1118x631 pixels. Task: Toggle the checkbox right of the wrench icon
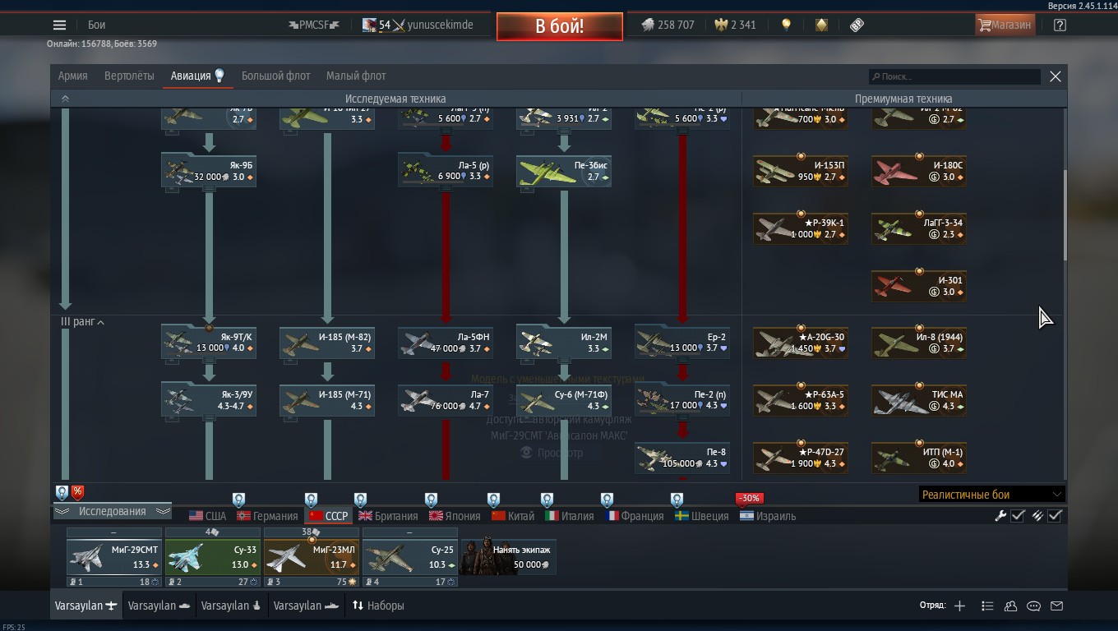tap(1018, 516)
